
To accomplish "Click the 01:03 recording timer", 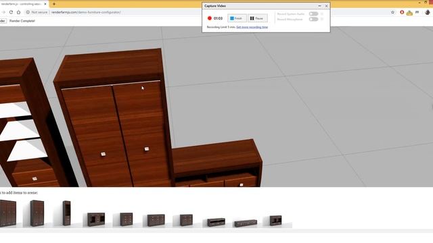I will pyautogui.click(x=218, y=18).
